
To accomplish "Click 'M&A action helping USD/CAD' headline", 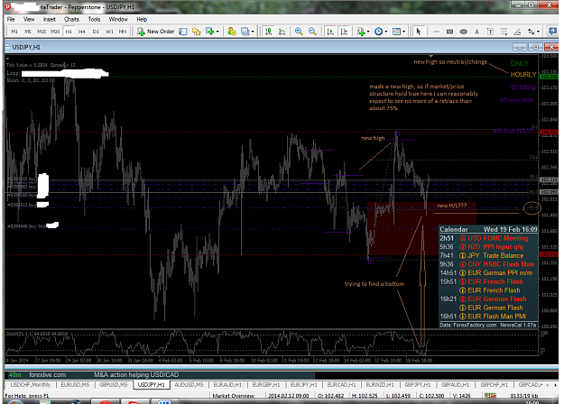I will click(x=136, y=374).
